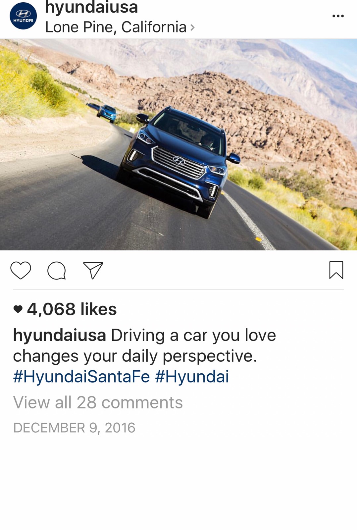Open the #HyundaiSantaFe hashtag

tap(81, 377)
